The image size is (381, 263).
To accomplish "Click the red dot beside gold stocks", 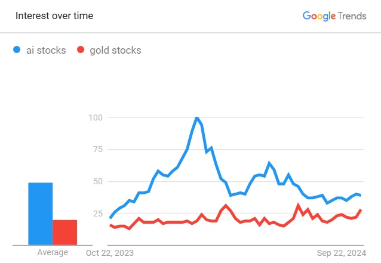I will (81, 50).
